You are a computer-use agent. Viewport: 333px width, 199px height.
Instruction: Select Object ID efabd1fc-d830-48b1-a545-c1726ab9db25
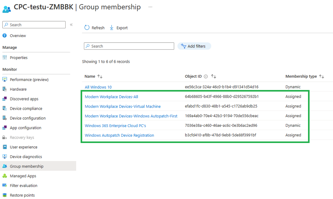click(221, 106)
